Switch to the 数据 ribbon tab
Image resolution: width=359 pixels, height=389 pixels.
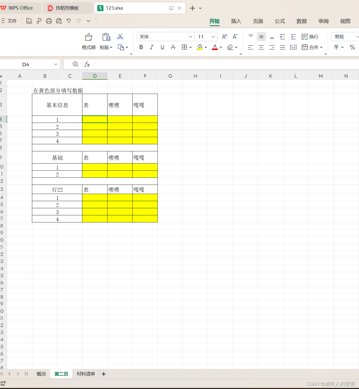pos(301,21)
